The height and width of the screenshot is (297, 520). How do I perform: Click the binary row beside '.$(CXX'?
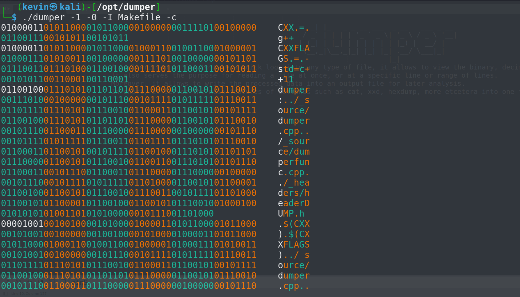point(129,224)
